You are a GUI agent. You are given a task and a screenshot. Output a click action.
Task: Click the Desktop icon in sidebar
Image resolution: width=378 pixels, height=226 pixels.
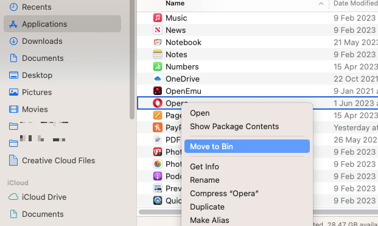tap(13, 75)
